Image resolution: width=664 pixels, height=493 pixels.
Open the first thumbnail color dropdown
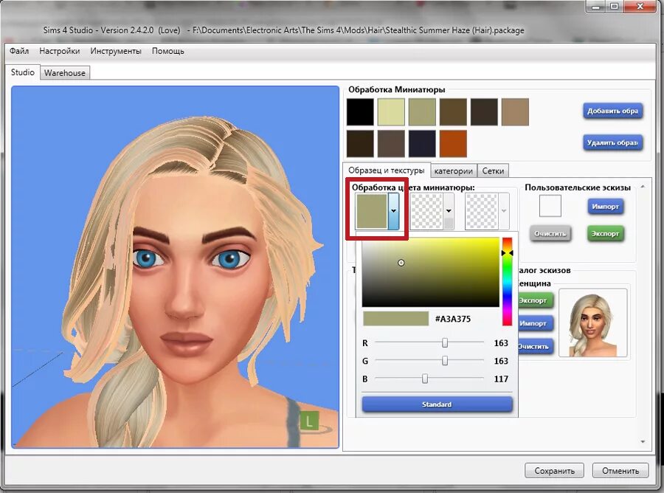tap(395, 210)
